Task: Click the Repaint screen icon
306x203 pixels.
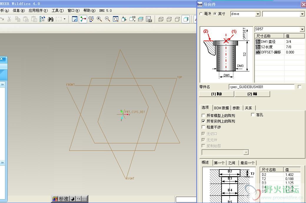Action: (75, 19)
